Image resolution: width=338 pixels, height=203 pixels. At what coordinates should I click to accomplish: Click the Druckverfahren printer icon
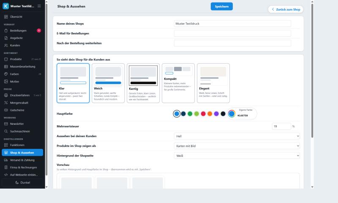tap(6, 95)
